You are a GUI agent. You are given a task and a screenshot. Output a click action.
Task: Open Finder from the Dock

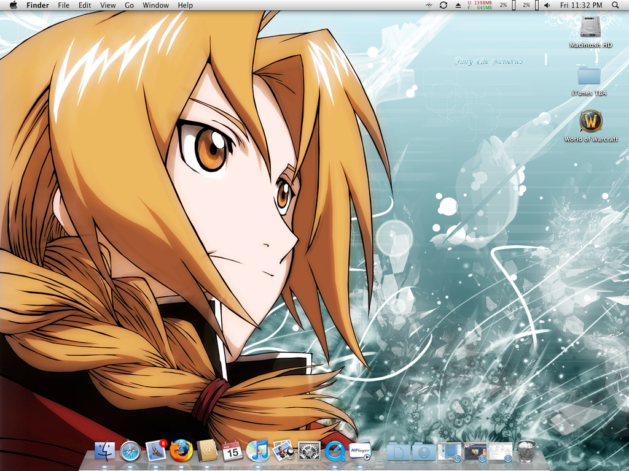(x=104, y=451)
